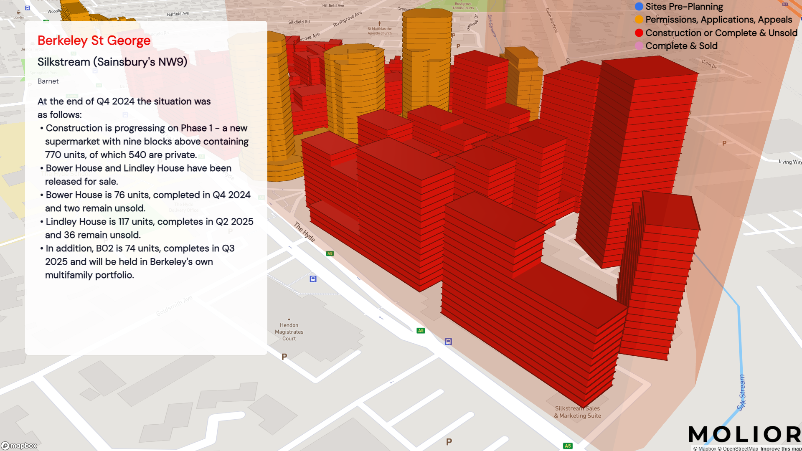Click the Barnet borough label
Screen dimensions: 802x451
(x=48, y=81)
